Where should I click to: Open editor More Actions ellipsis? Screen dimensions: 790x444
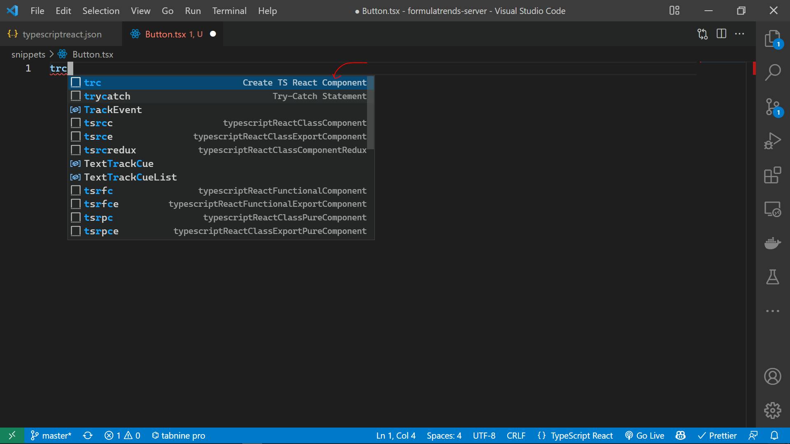(x=739, y=34)
